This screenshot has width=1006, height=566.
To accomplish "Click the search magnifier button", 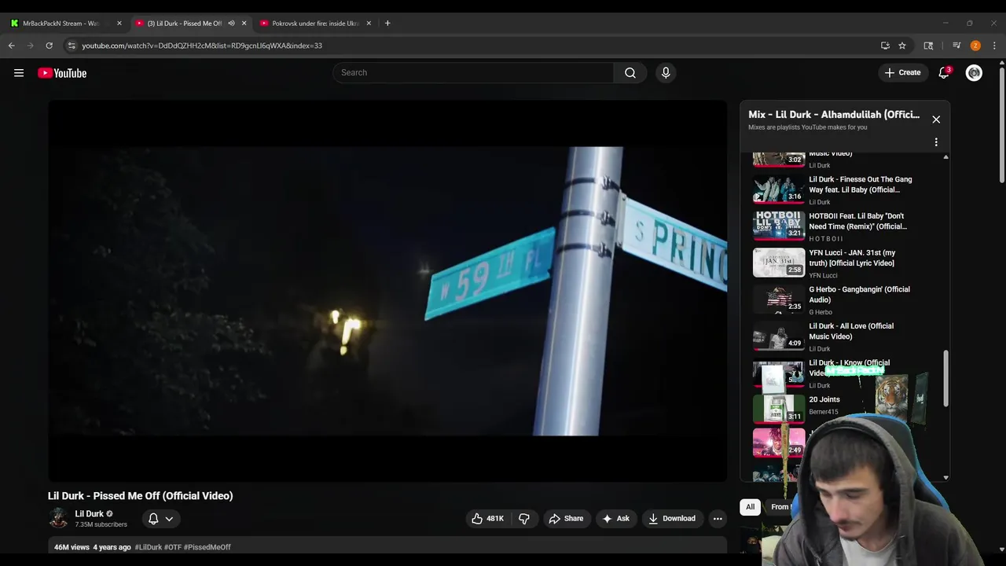I will (630, 73).
